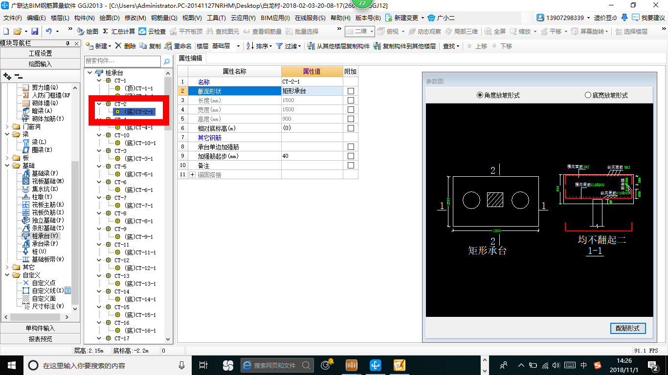The image size is (668, 375).
Task: Click 从其他楼层复制构件 button
Action: tap(338, 46)
